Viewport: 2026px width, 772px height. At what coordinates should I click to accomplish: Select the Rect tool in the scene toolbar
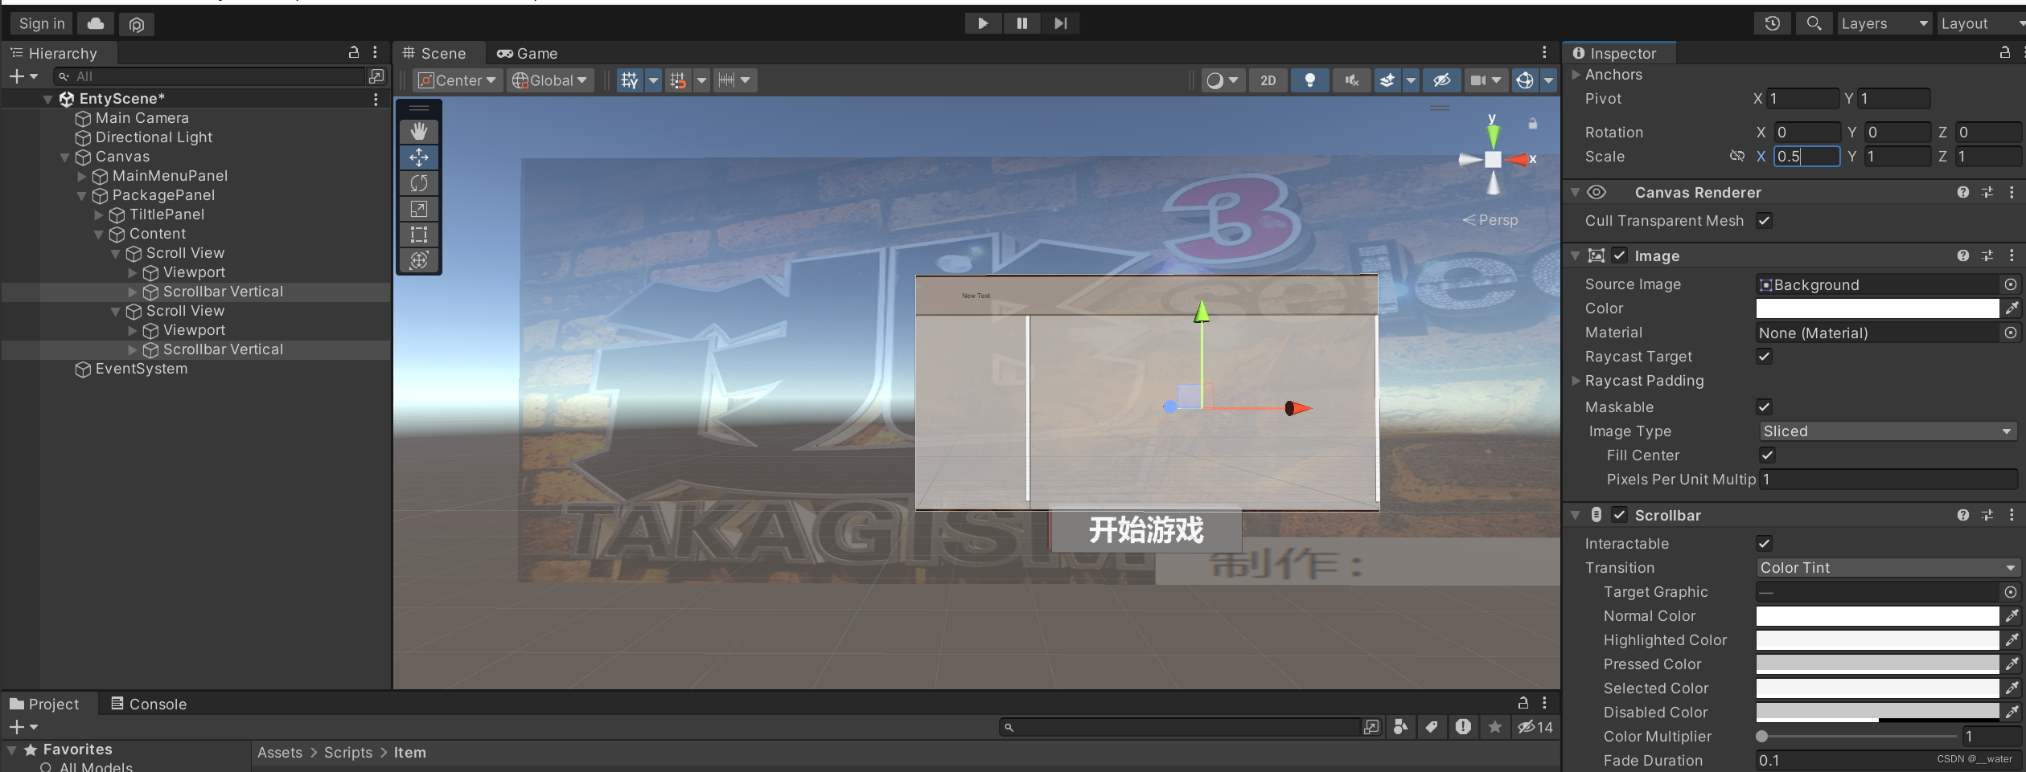point(419,235)
